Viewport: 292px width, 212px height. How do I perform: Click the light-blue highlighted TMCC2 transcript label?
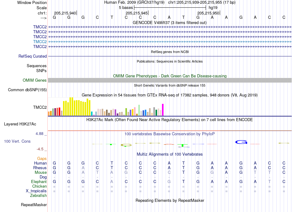(x=40, y=42)
